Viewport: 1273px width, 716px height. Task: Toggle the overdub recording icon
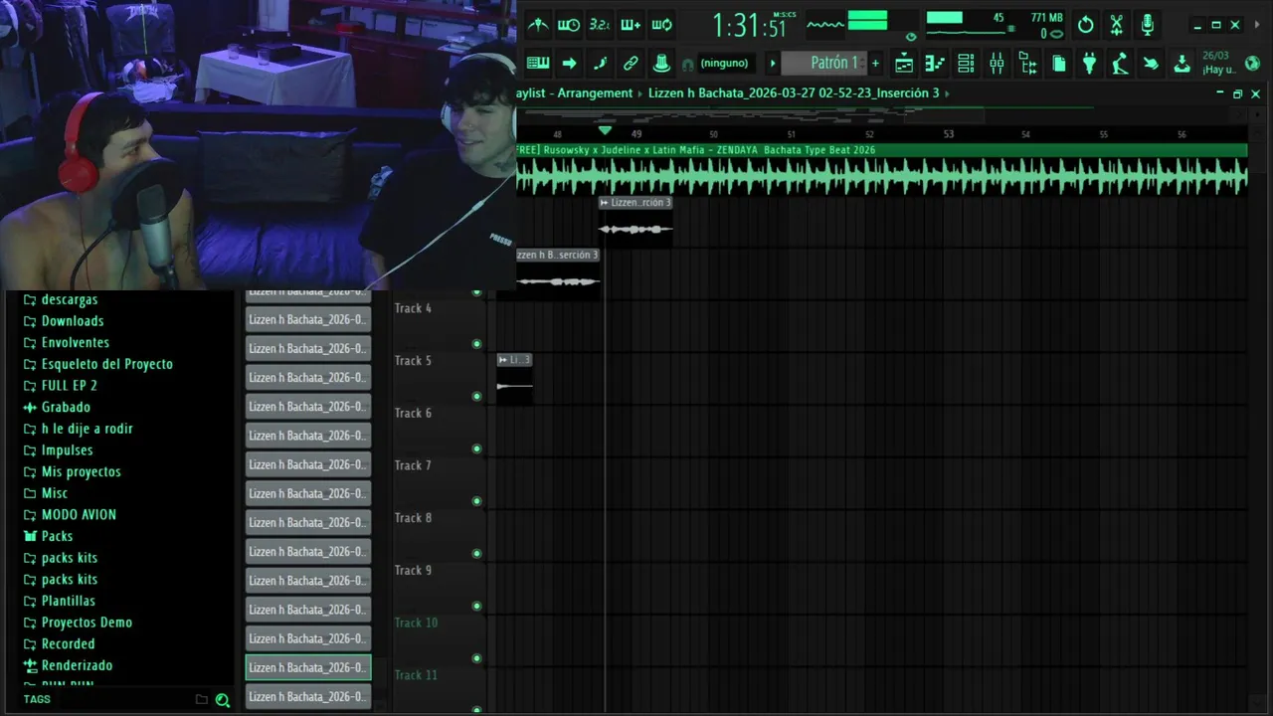point(631,25)
